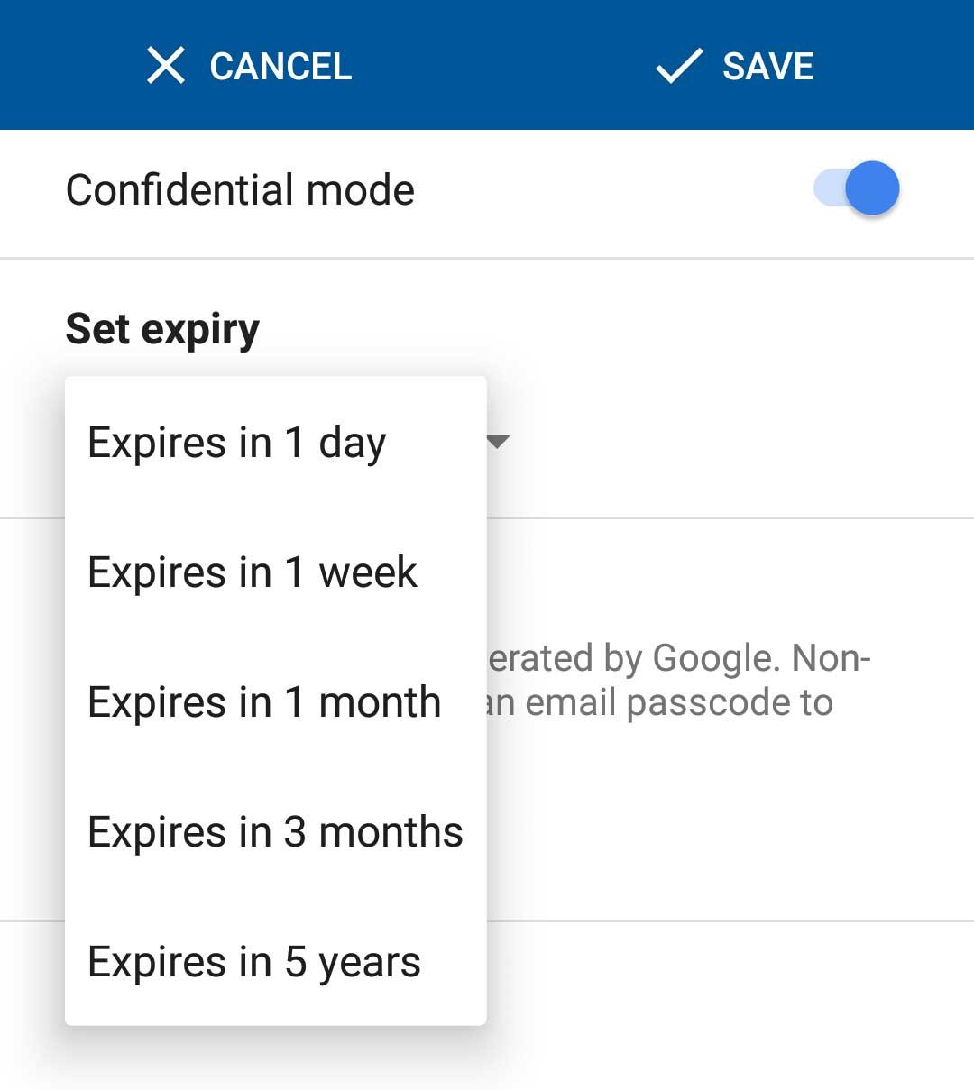Viewport: 974px width, 1090px height.
Task: Pick Expires in 1 month
Action: 264,702
